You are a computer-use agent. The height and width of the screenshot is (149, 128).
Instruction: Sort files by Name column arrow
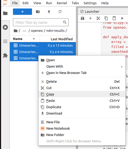click(34, 39)
